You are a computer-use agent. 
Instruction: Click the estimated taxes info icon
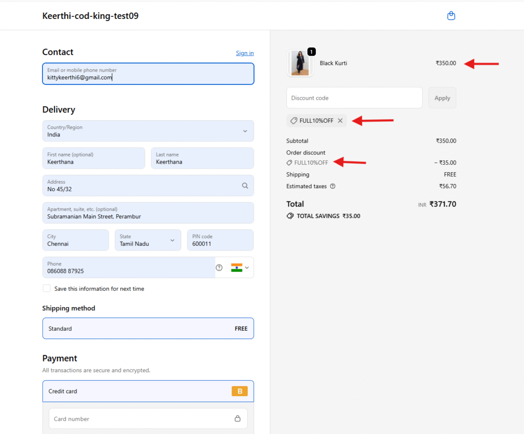tap(333, 187)
